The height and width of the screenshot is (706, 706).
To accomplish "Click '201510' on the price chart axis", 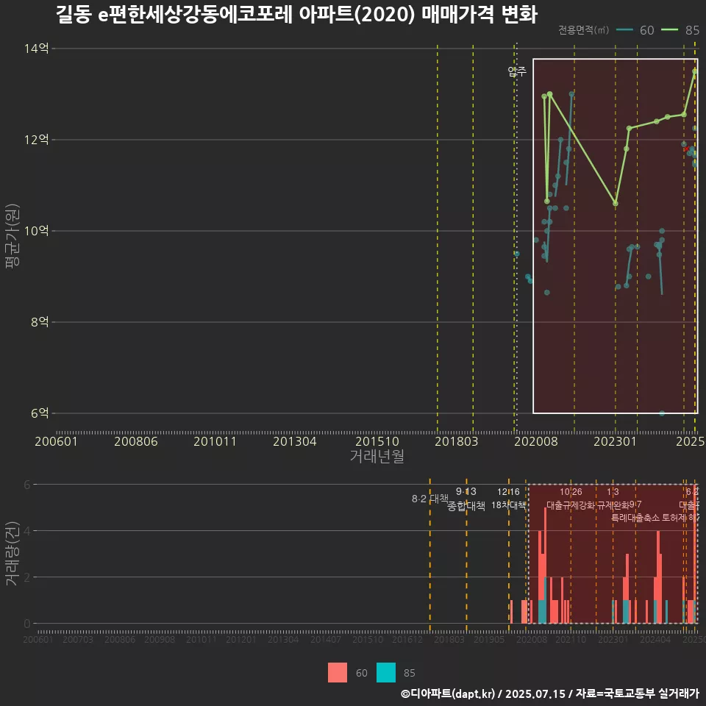I will (377, 441).
